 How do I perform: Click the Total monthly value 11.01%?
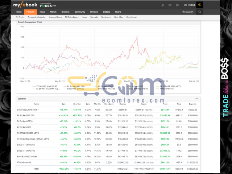point(98,169)
